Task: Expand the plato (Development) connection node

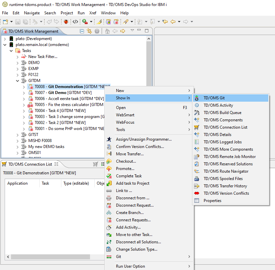Action: click(x=5, y=39)
